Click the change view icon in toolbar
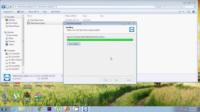The image size is (200, 112). pyautogui.click(x=180, y=12)
